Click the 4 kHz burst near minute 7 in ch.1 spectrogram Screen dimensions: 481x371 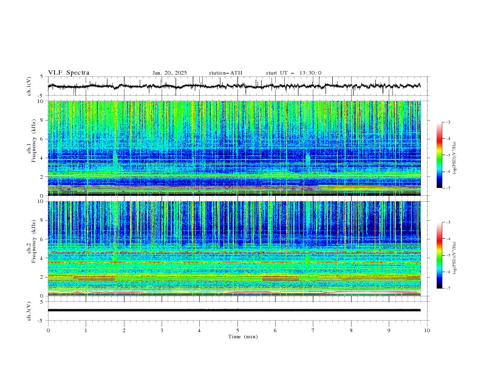click(x=308, y=159)
